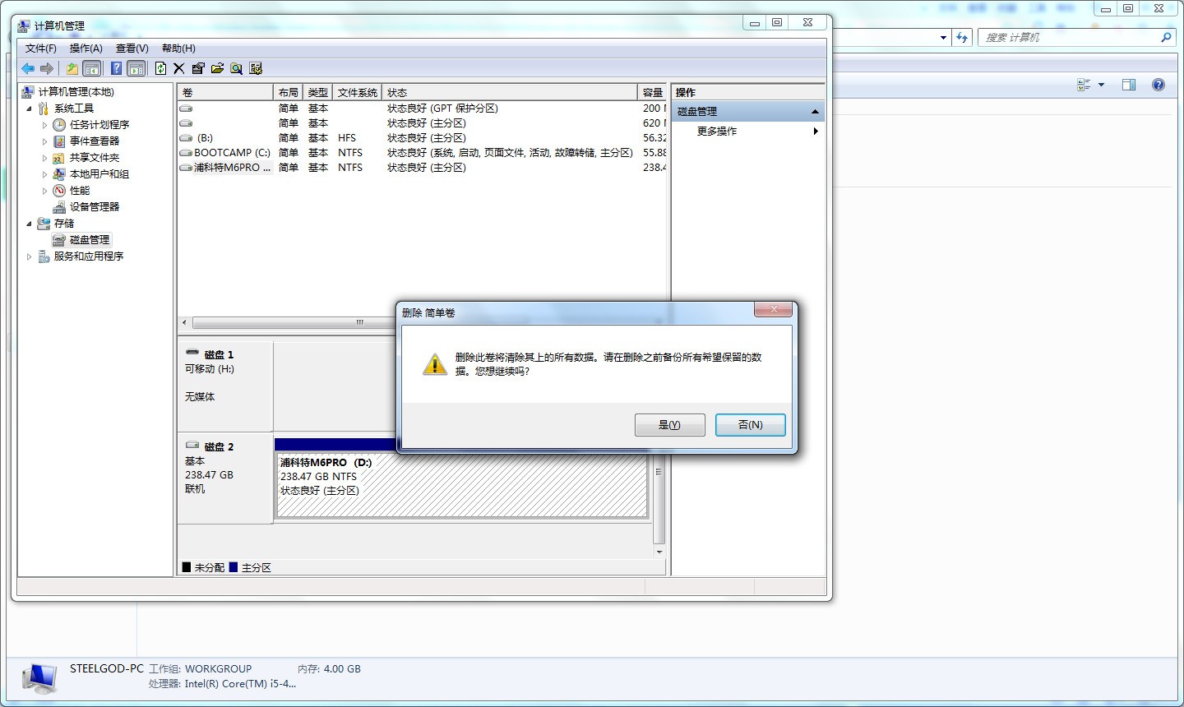Select 服务和应用程序 in the tree

[89, 256]
